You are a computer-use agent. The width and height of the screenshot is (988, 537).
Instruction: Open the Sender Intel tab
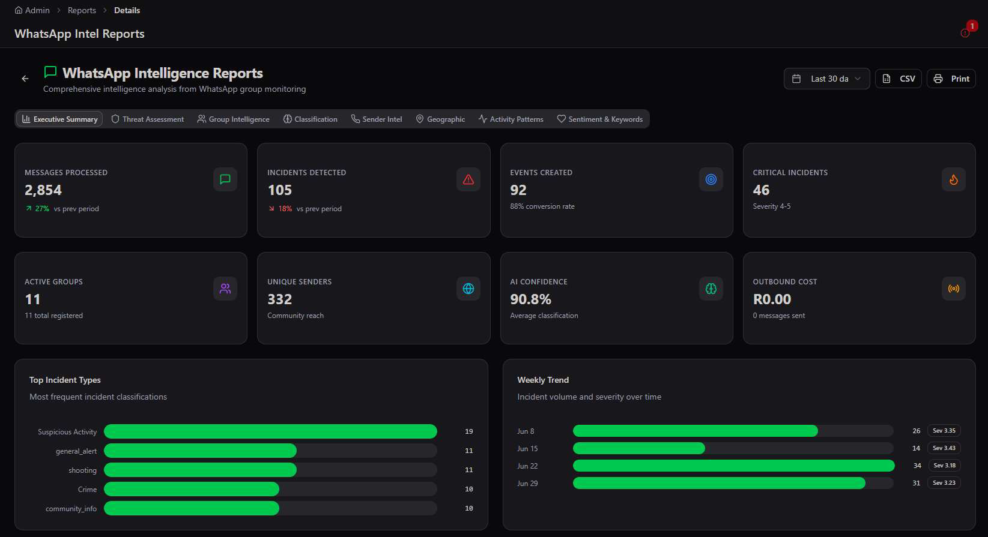coord(377,119)
